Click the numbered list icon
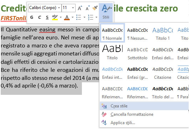This screenshot has width=189, height=129. pos(91,17)
